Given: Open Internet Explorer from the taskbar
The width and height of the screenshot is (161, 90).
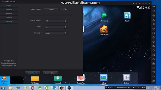Looking at the screenshot, I should point(18,88).
